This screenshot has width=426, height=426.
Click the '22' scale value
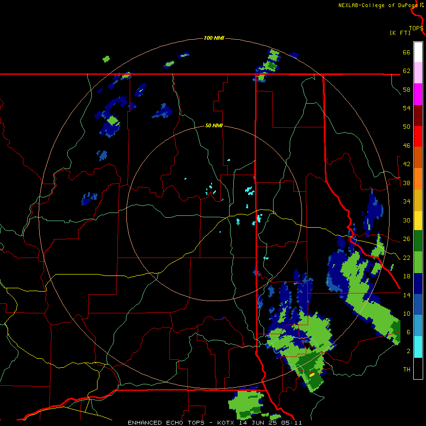click(x=407, y=257)
